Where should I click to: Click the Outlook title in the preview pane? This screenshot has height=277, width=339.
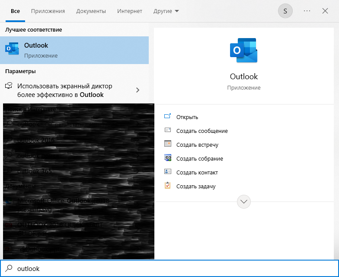coord(244,76)
